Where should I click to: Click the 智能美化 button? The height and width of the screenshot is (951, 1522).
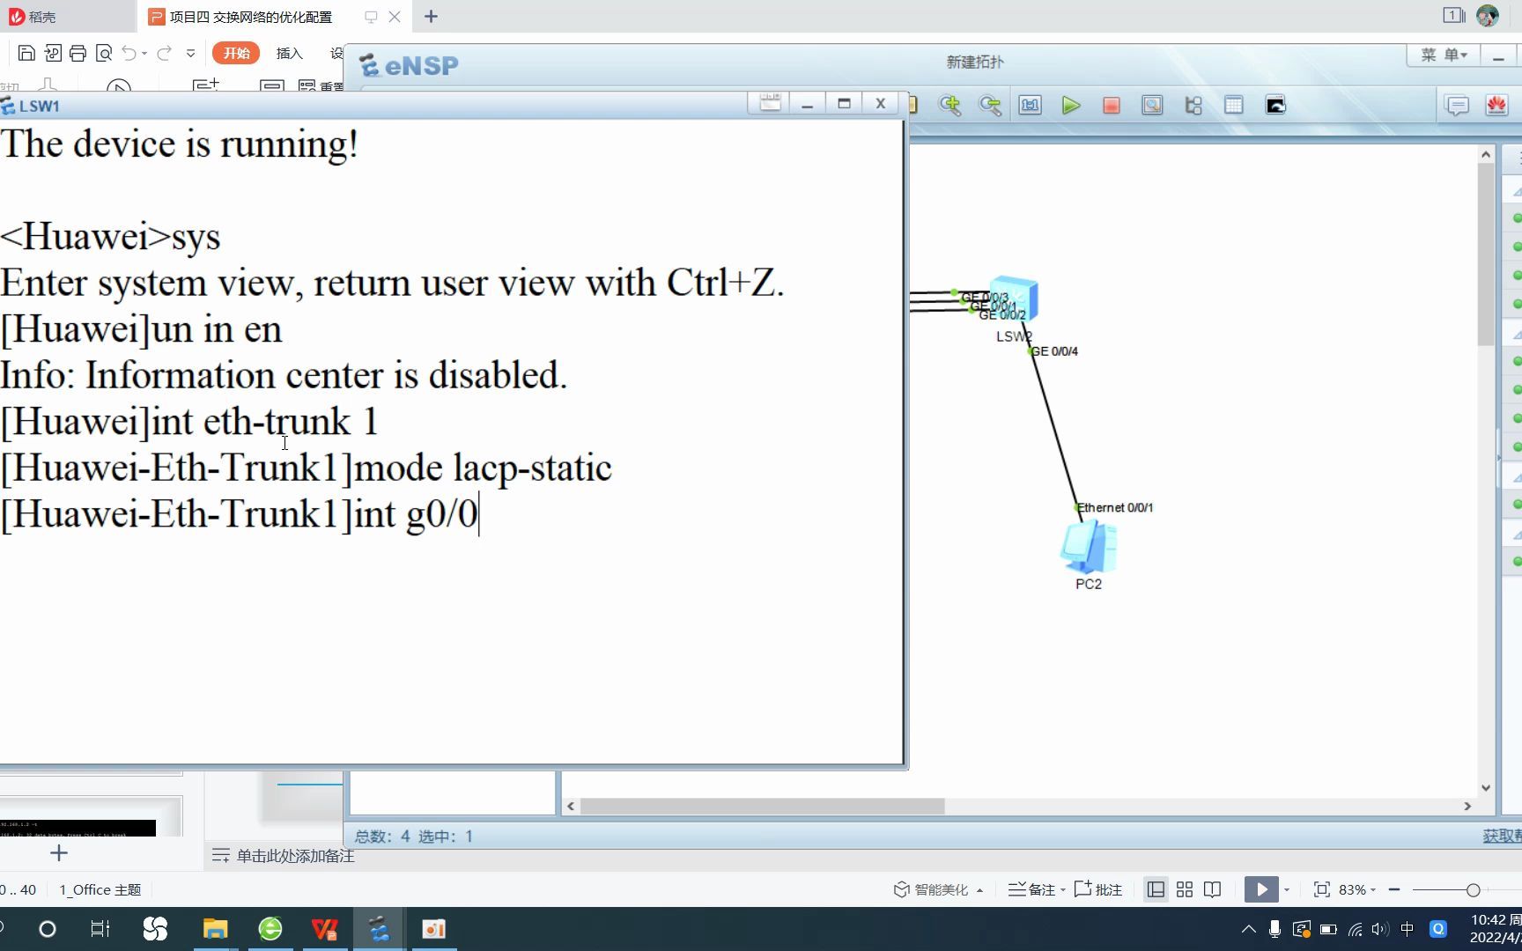coord(931,889)
